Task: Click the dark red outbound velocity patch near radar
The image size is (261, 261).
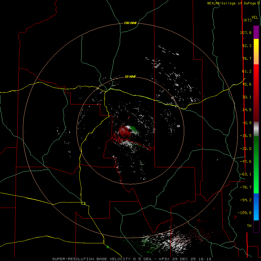Action: pos(124,131)
